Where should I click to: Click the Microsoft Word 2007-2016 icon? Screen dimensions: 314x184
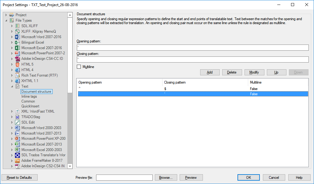tap(17, 37)
